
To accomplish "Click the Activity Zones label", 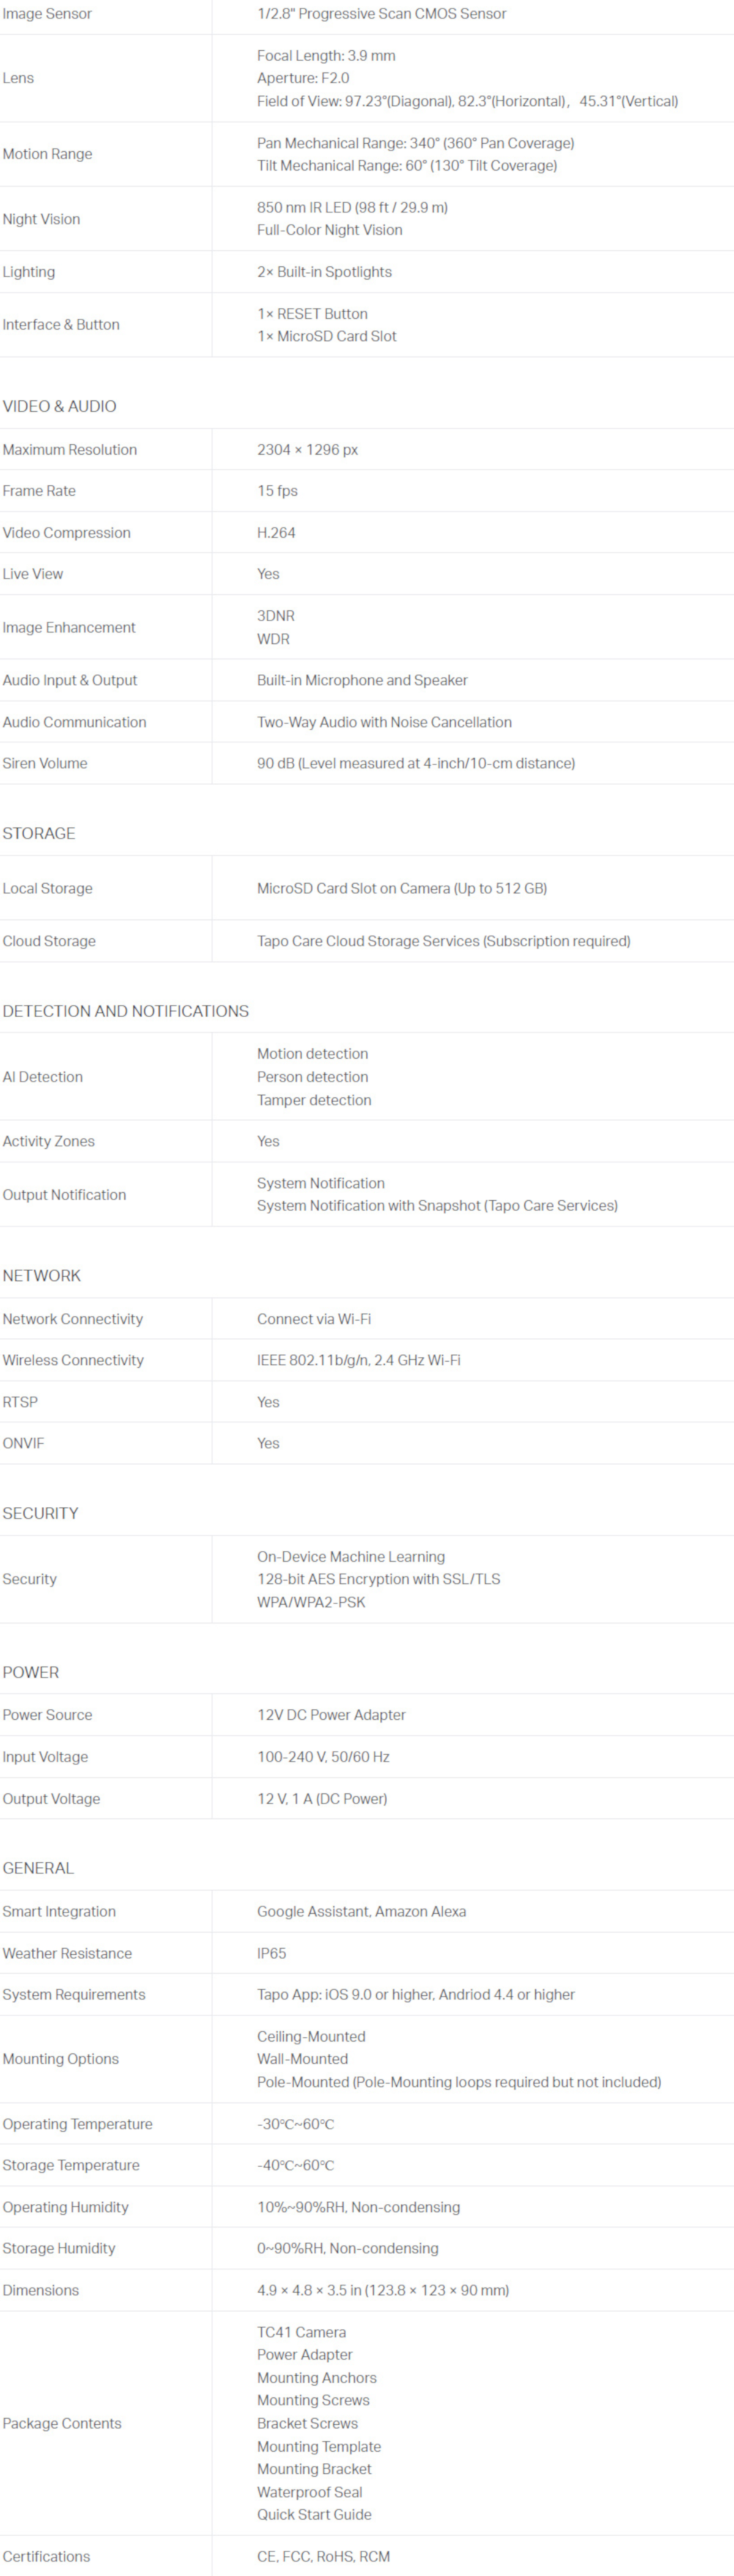I will pyautogui.click(x=49, y=1141).
